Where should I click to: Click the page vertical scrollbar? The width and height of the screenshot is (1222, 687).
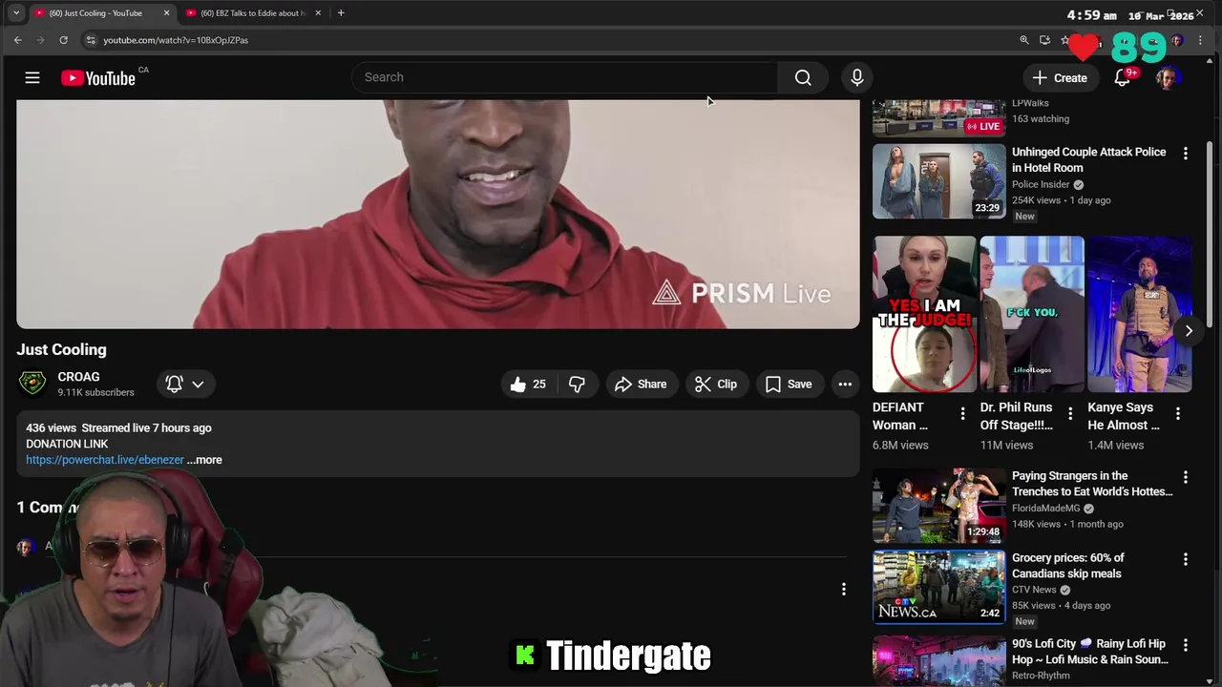click(1211, 234)
